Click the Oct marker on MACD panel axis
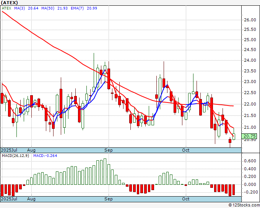The height and width of the screenshot is (208, 260). click(186, 199)
